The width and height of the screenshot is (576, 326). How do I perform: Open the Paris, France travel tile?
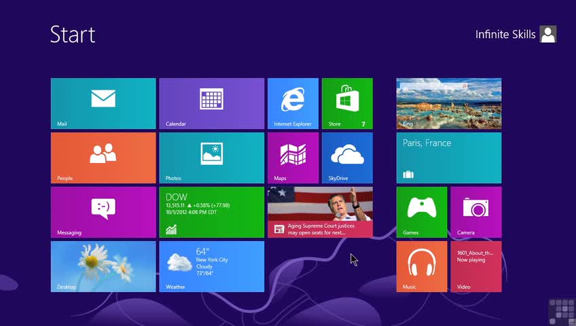449,158
